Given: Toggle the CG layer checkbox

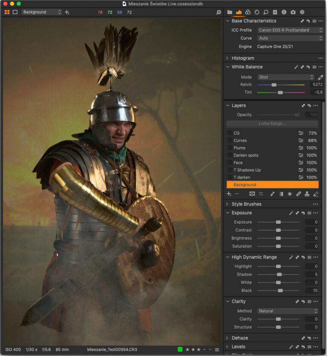Looking at the screenshot, I should click(x=229, y=133).
